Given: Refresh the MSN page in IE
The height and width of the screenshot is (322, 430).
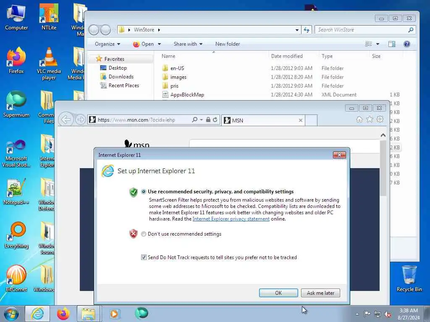Looking at the screenshot, I should click(215, 119).
